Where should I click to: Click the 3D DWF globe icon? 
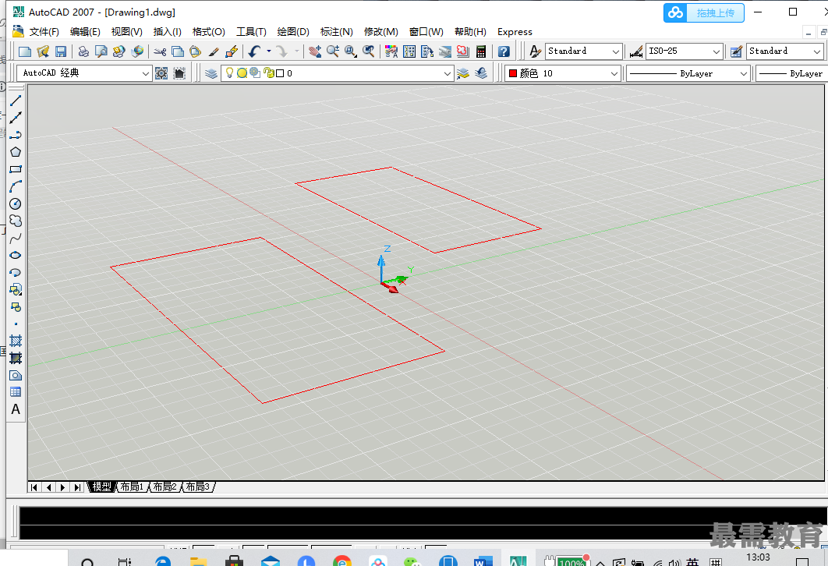tap(137, 51)
